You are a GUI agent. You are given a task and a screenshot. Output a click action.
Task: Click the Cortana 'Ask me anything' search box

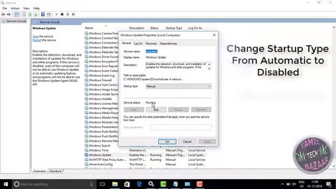tap(54, 184)
